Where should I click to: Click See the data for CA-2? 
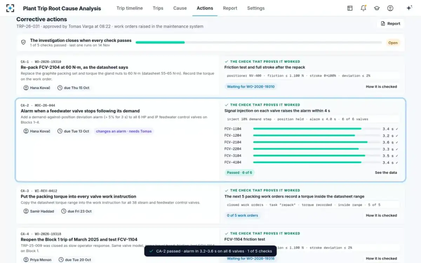pyautogui.click(x=386, y=173)
